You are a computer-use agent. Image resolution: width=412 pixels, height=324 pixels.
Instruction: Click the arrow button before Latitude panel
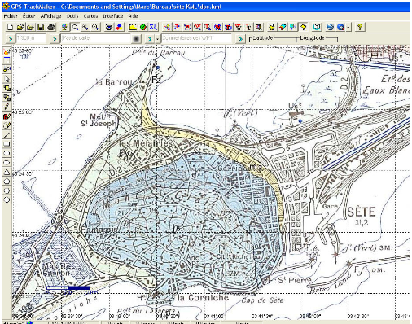(x=240, y=39)
